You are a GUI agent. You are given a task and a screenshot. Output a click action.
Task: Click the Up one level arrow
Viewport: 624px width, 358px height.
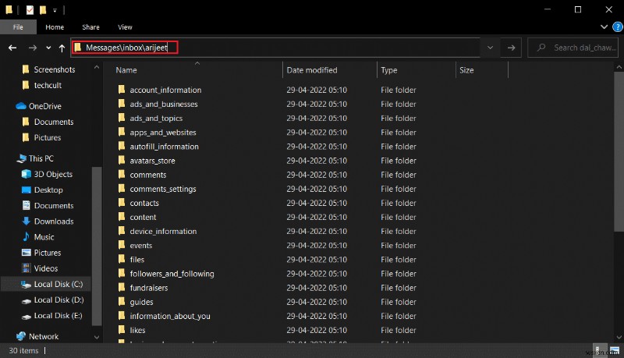(x=62, y=48)
